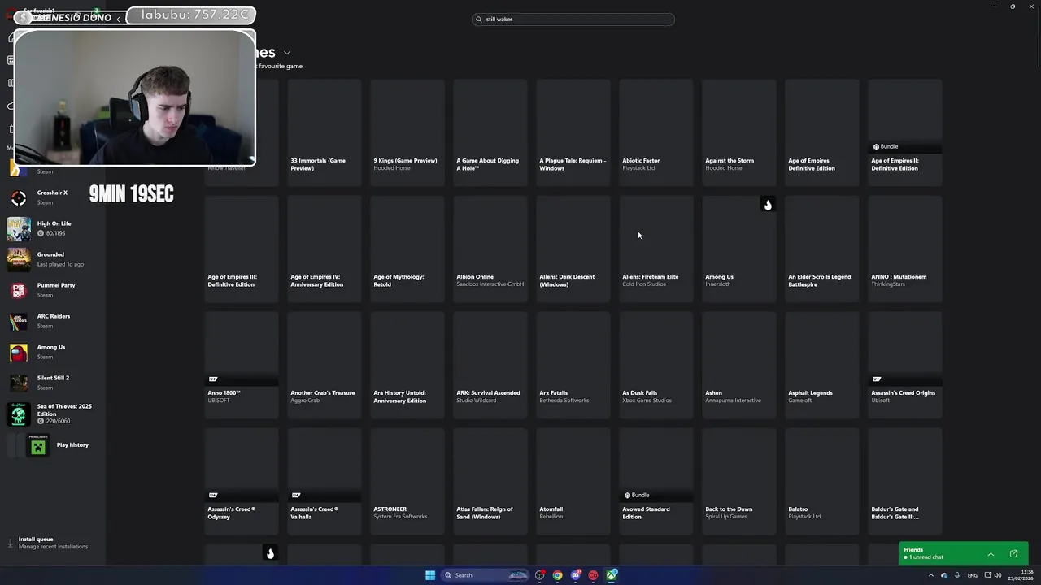Open Pummel Party sidebar entry
1041x585 pixels.
[52, 290]
